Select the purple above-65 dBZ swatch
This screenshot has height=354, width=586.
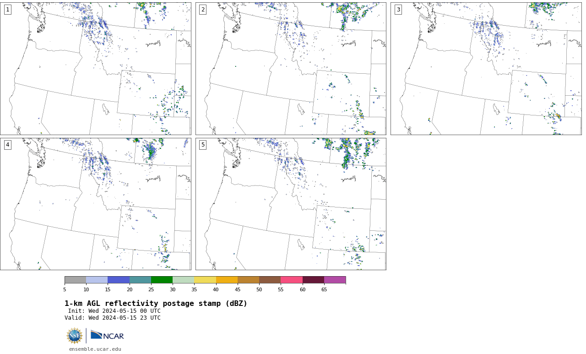(335, 280)
